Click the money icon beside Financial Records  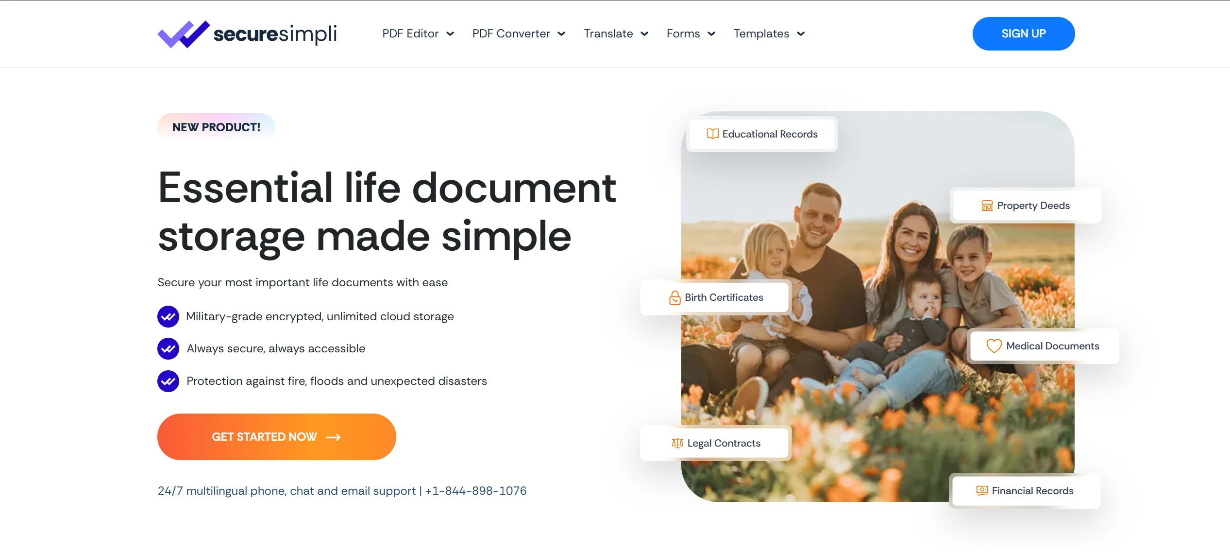point(982,491)
